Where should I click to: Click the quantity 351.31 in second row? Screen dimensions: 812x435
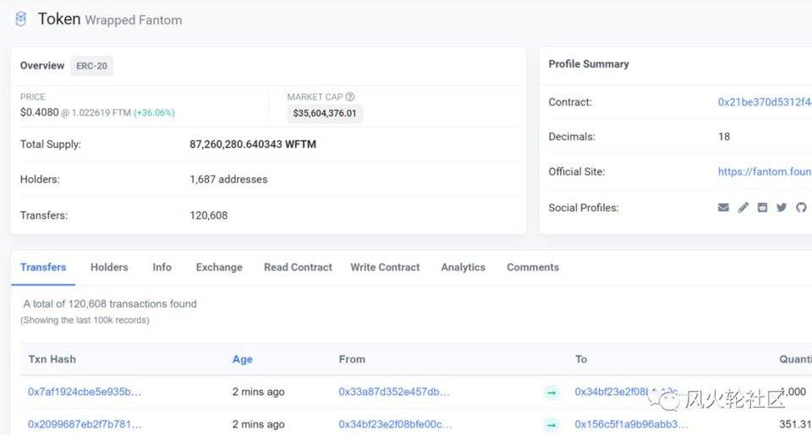point(795,424)
